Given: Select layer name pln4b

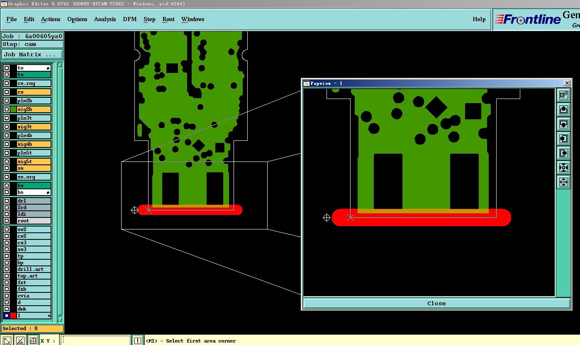Looking at the screenshot, I should pyautogui.click(x=34, y=135).
